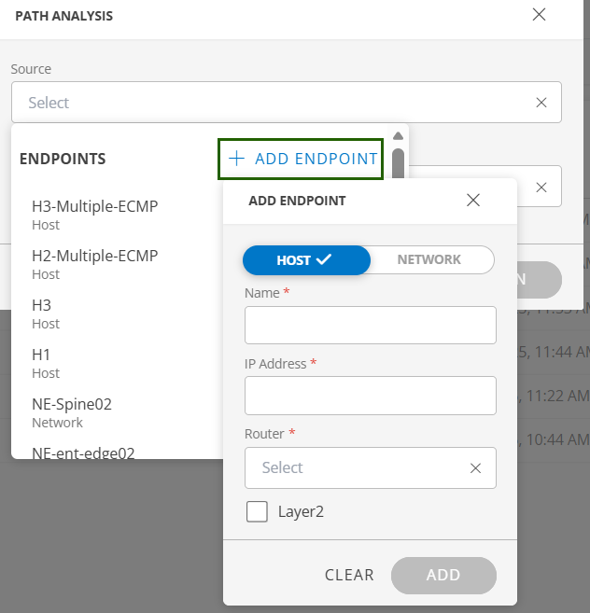Image resolution: width=590 pixels, height=613 pixels.
Task: Pick the H3 host endpoint
Action: [x=42, y=313]
